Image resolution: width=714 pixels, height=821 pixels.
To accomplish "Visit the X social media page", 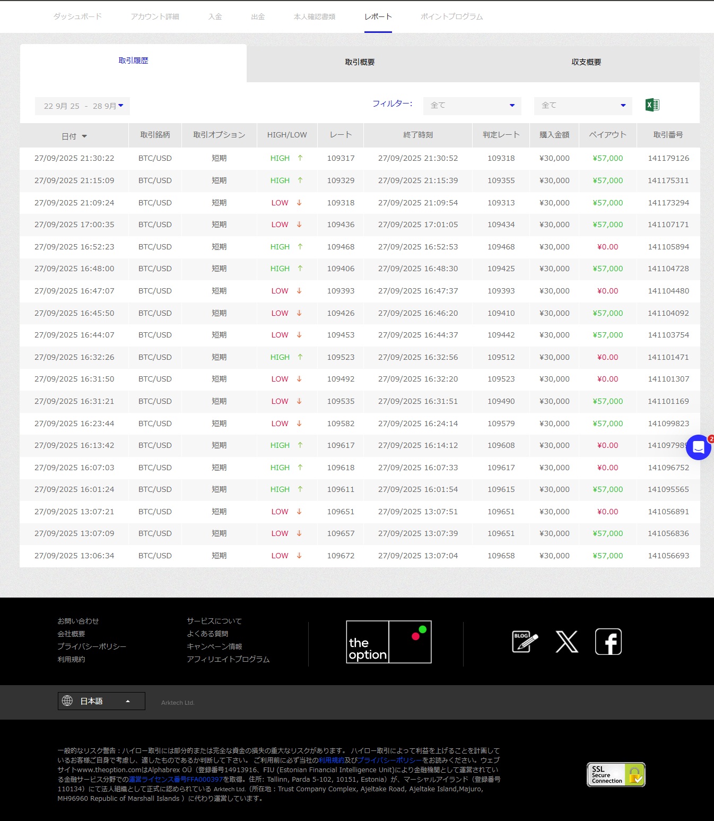I will click(x=567, y=642).
